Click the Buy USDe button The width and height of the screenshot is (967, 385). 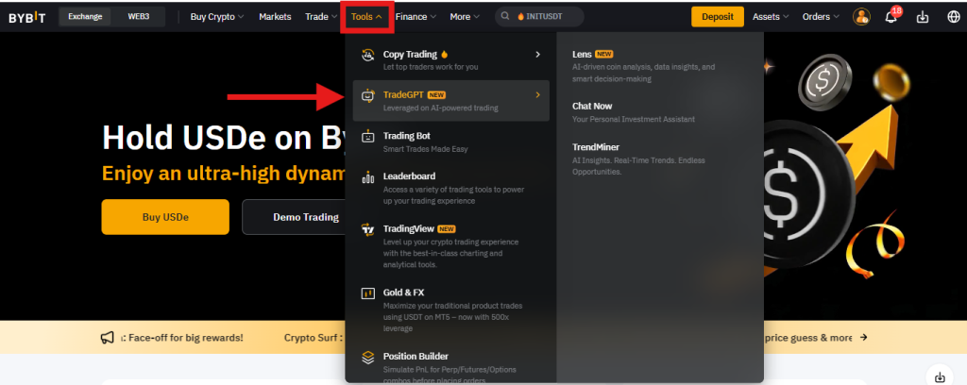click(165, 217)
